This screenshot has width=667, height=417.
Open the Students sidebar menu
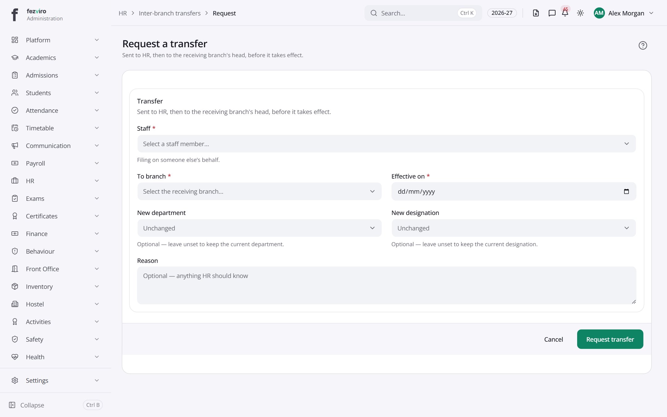click(x=56, y=93)
